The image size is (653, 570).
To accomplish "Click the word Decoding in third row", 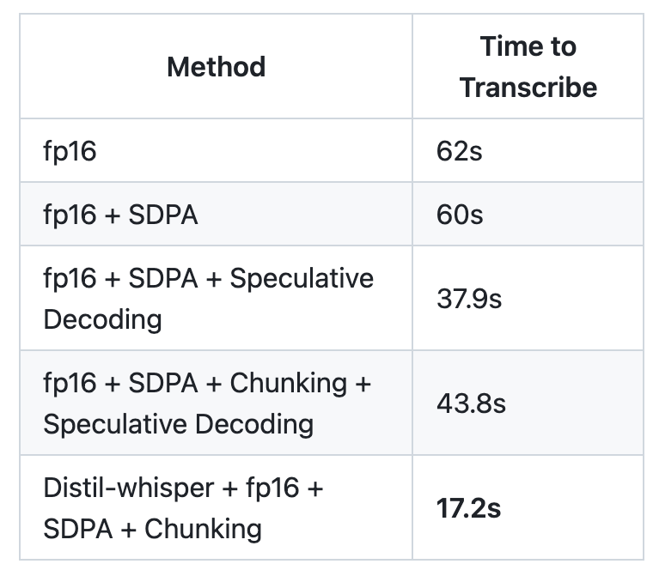I will (102, 319).
